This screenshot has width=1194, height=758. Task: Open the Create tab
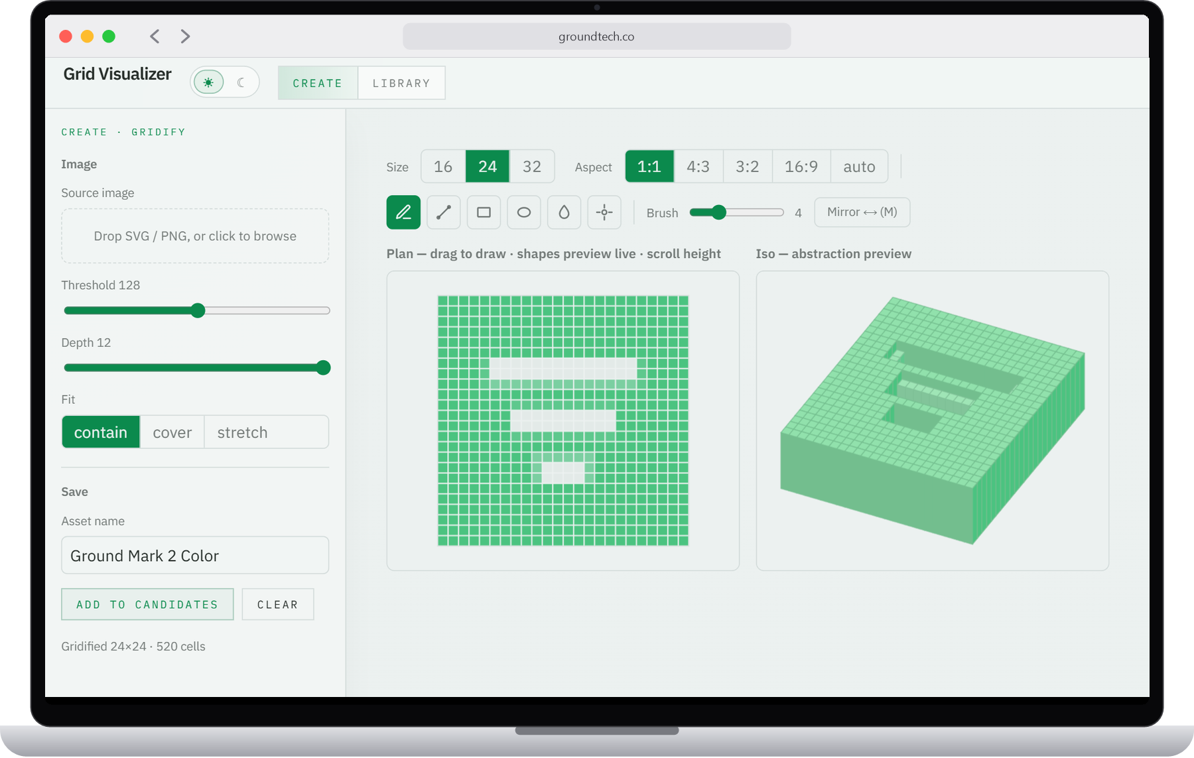(x=318, y=83)
